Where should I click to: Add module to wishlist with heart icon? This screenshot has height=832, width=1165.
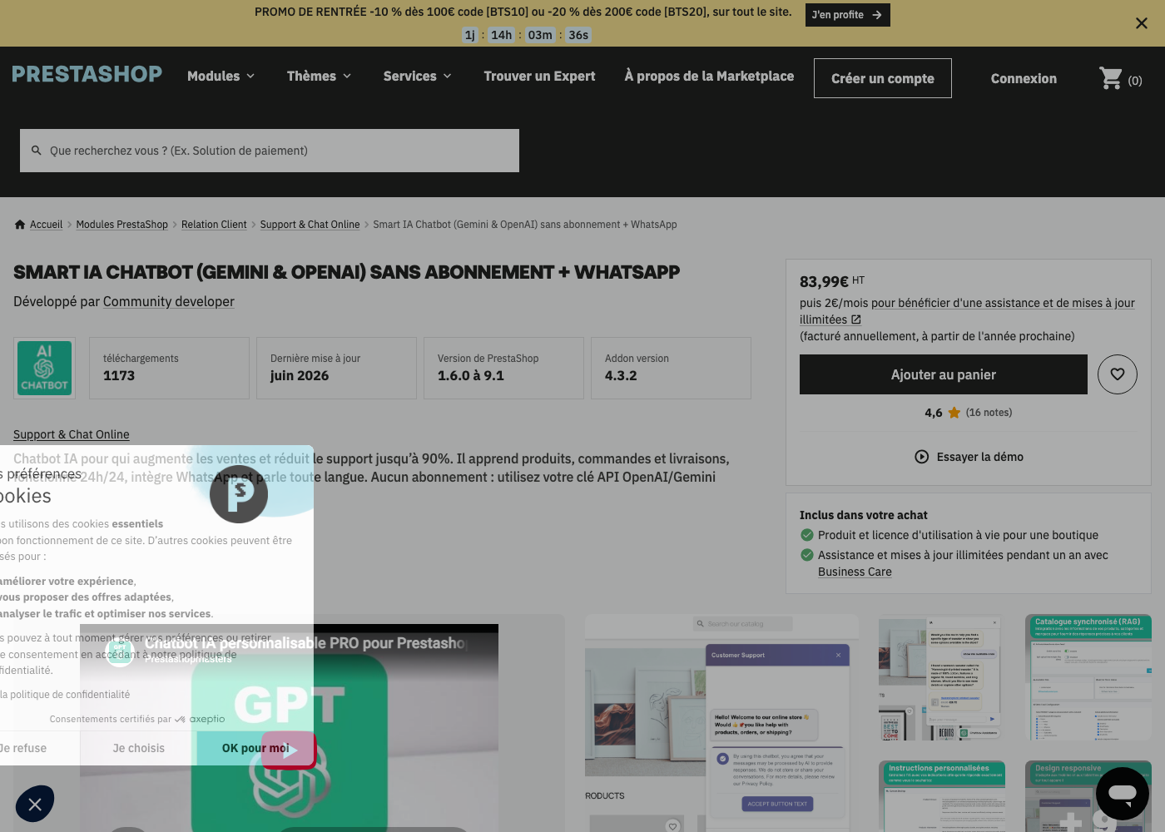1118,374
